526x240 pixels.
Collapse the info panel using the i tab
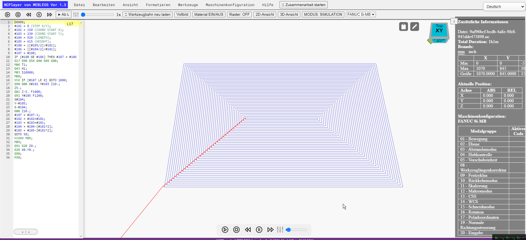pos(454,21)
